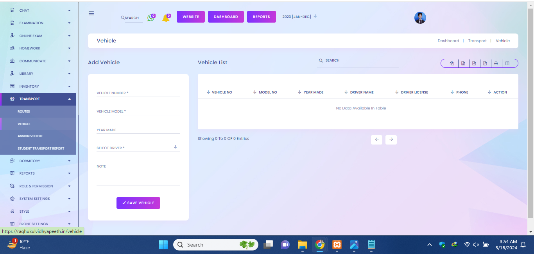Click the Vehicle Number input field
The image size is (534, 254).
click(x=138, y=93)
